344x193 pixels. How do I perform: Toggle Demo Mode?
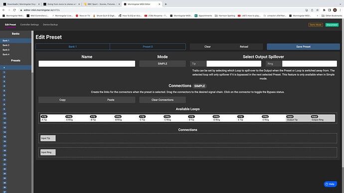pyautogui.click(x=316, y=25)
